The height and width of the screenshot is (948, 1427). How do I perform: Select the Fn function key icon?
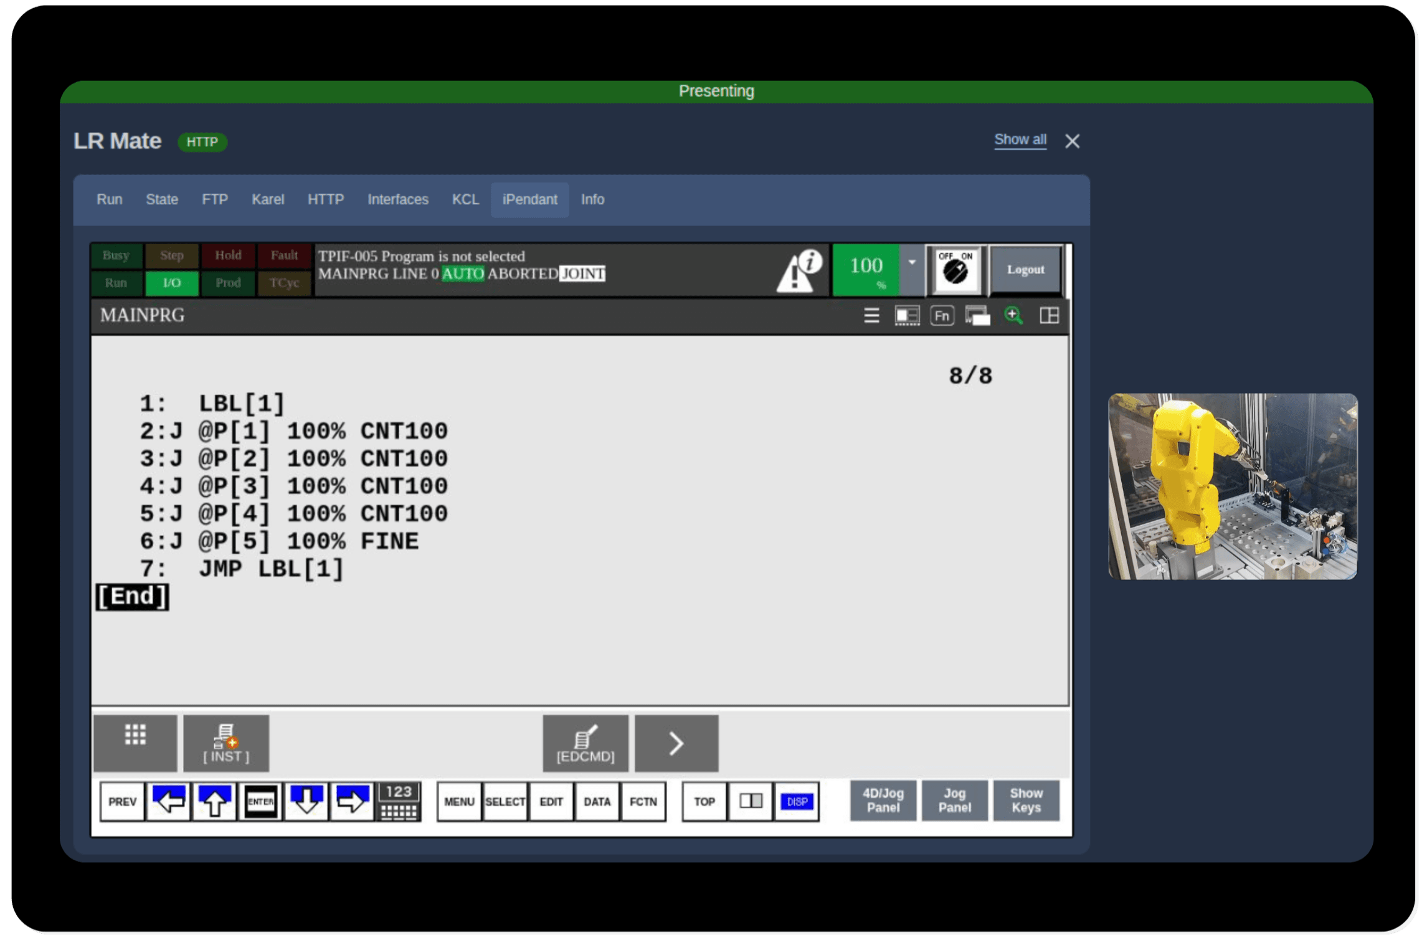point(942,316)
